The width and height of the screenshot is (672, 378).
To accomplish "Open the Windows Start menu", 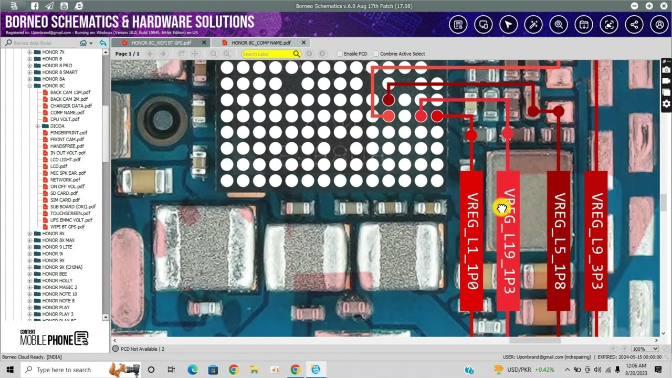I will [10, 370].
